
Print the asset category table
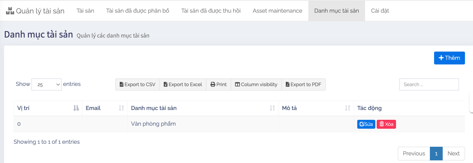click(218, 85)
